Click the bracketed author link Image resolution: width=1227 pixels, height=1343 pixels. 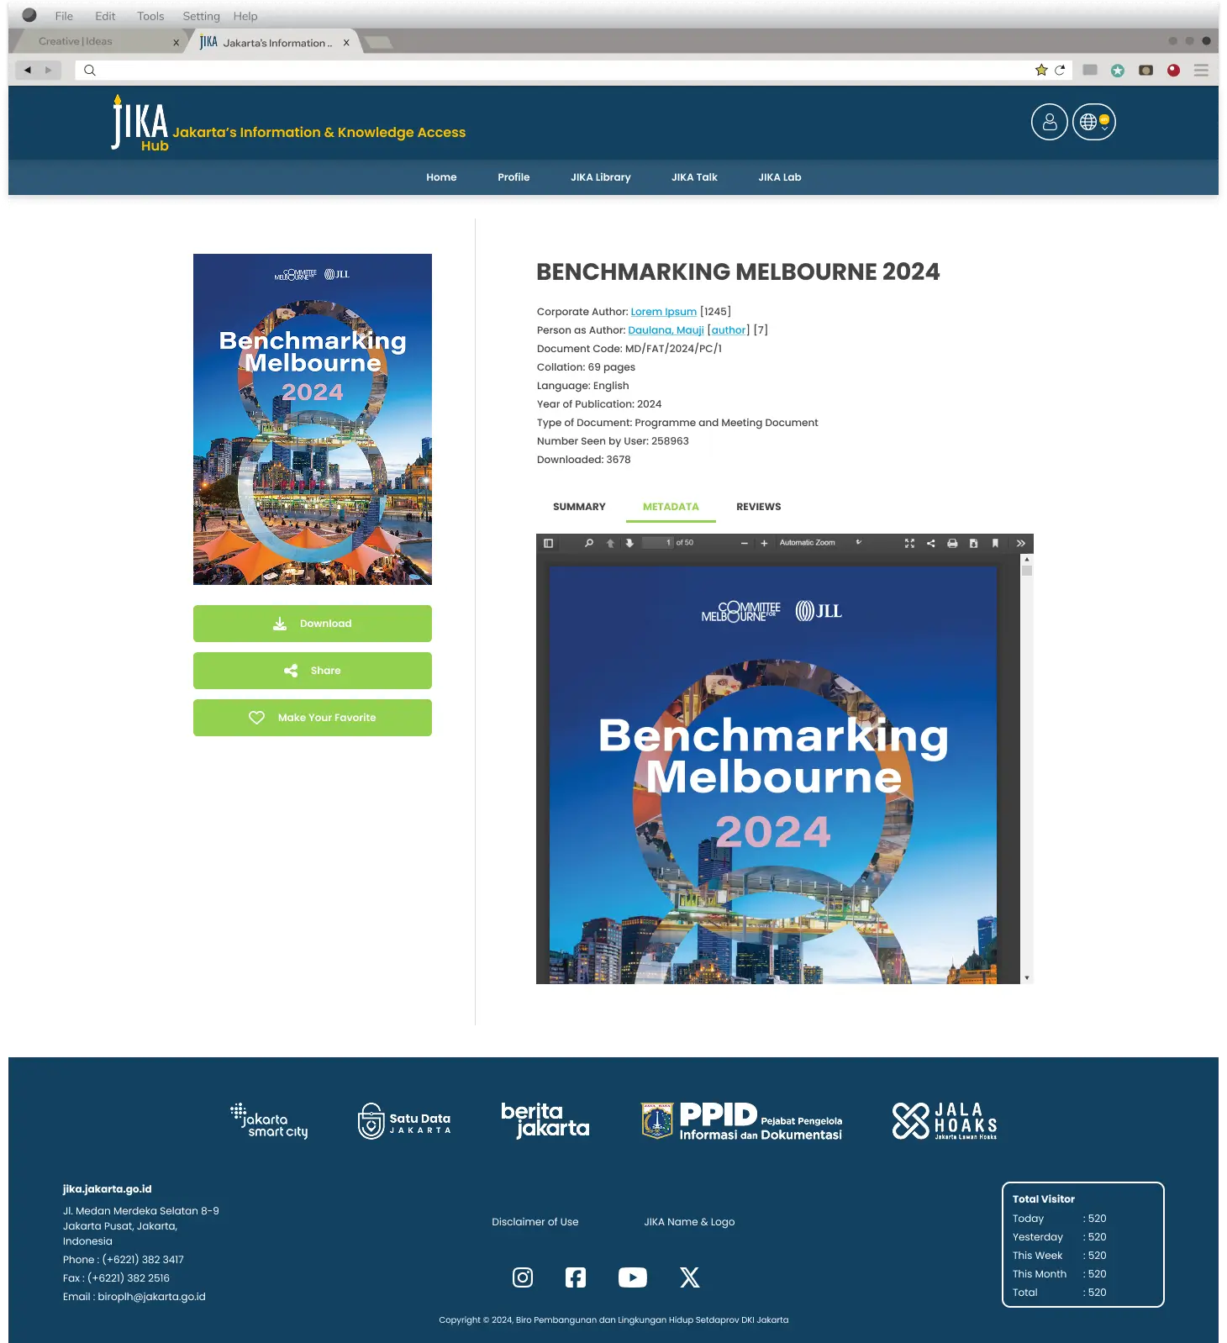pos(729,330)
